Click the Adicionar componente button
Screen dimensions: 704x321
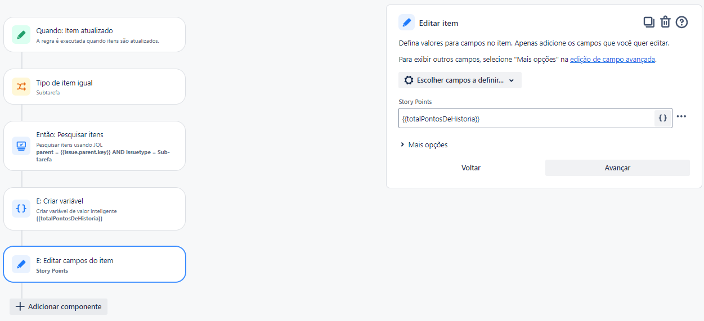[x=59, y=306]
